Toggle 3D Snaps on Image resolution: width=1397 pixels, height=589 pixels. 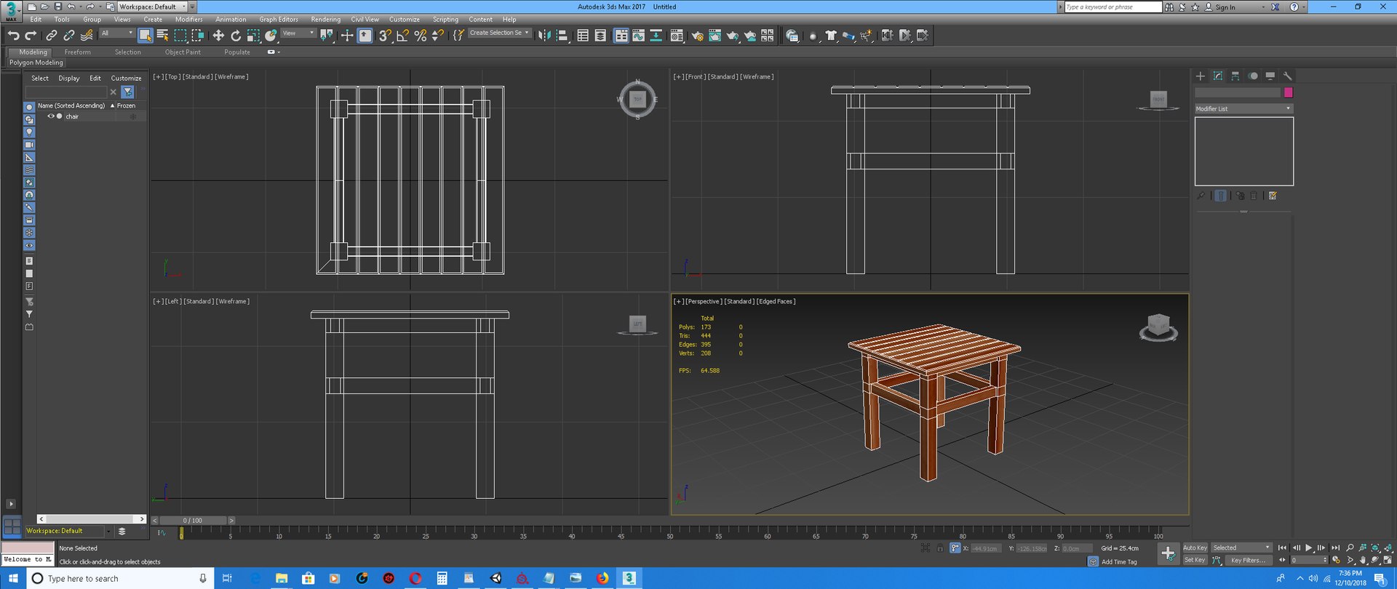point(385,35)
